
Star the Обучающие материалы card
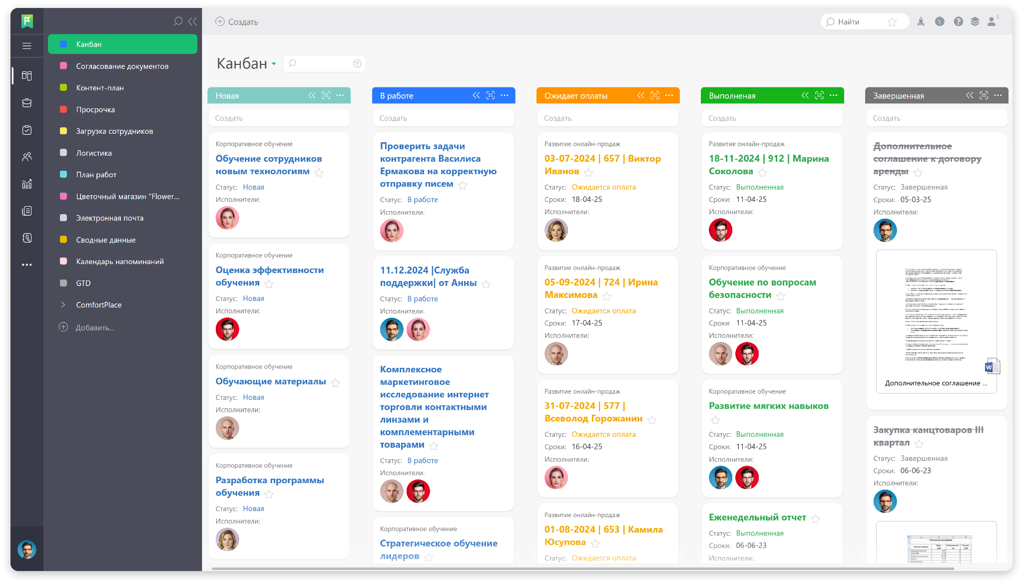click(336, 383)
